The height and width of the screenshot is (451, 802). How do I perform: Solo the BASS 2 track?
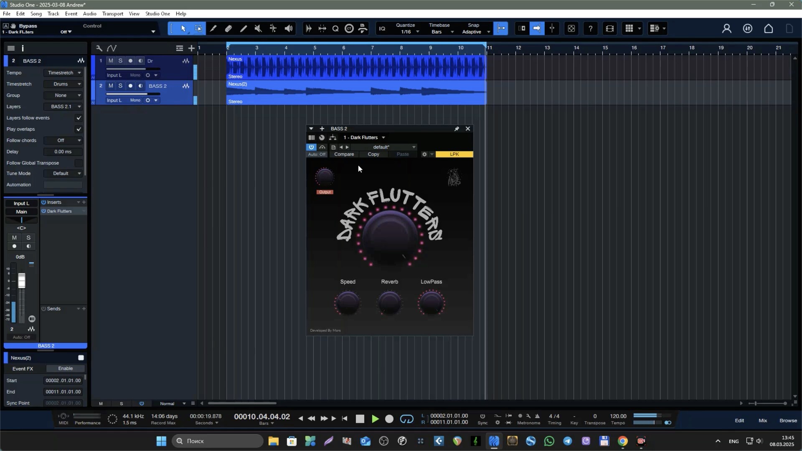click(x=121, y=86)
